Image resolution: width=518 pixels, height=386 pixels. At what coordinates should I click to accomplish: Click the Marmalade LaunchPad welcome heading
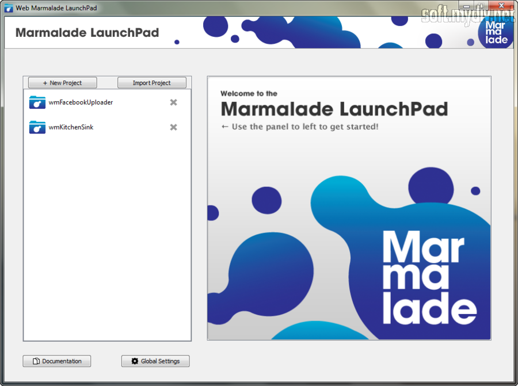pos(334,109)
